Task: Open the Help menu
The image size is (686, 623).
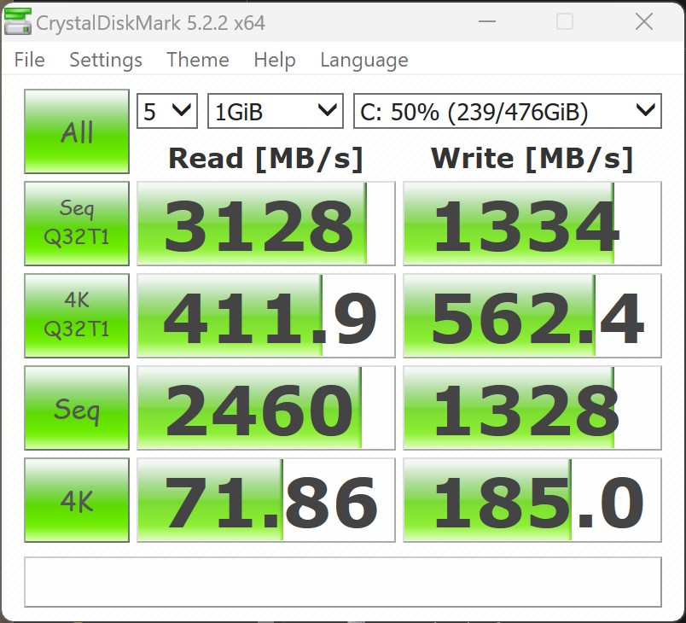Action: [275, 61]
